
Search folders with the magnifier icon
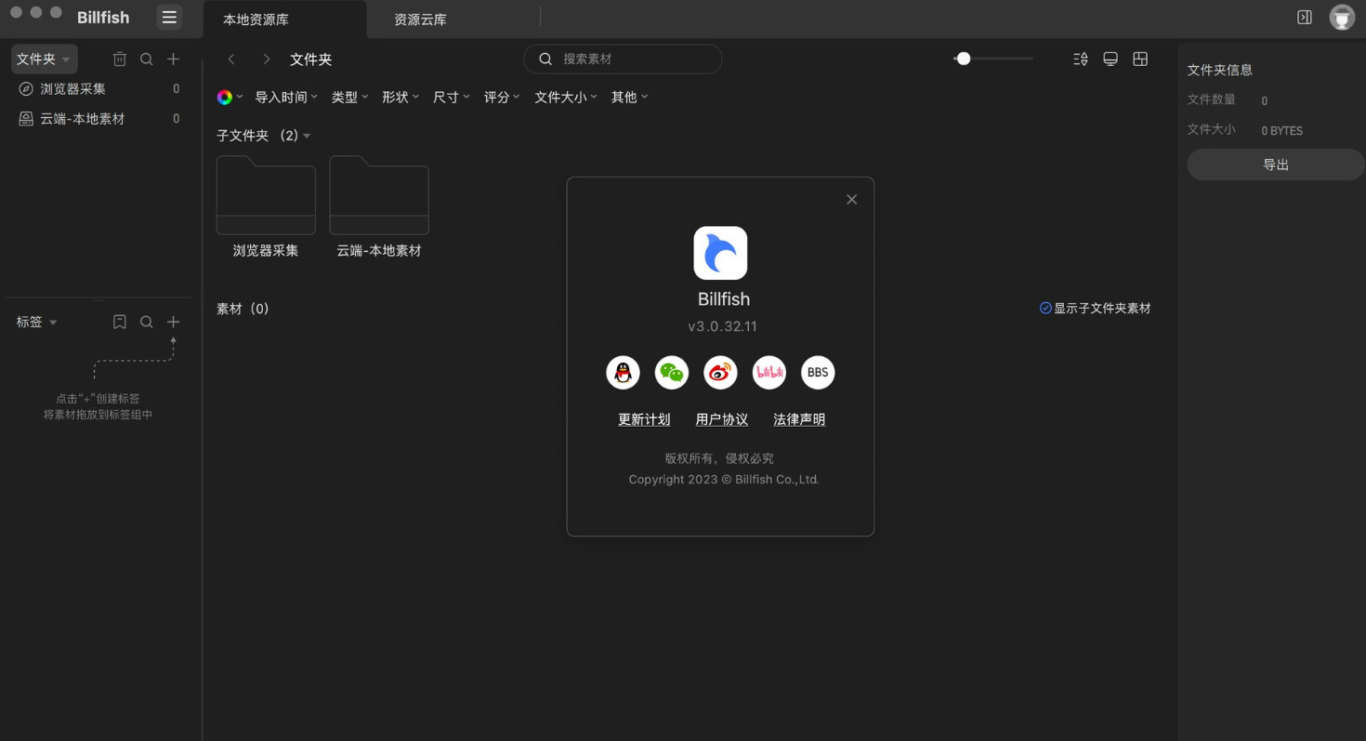click(x=147, y=59)
